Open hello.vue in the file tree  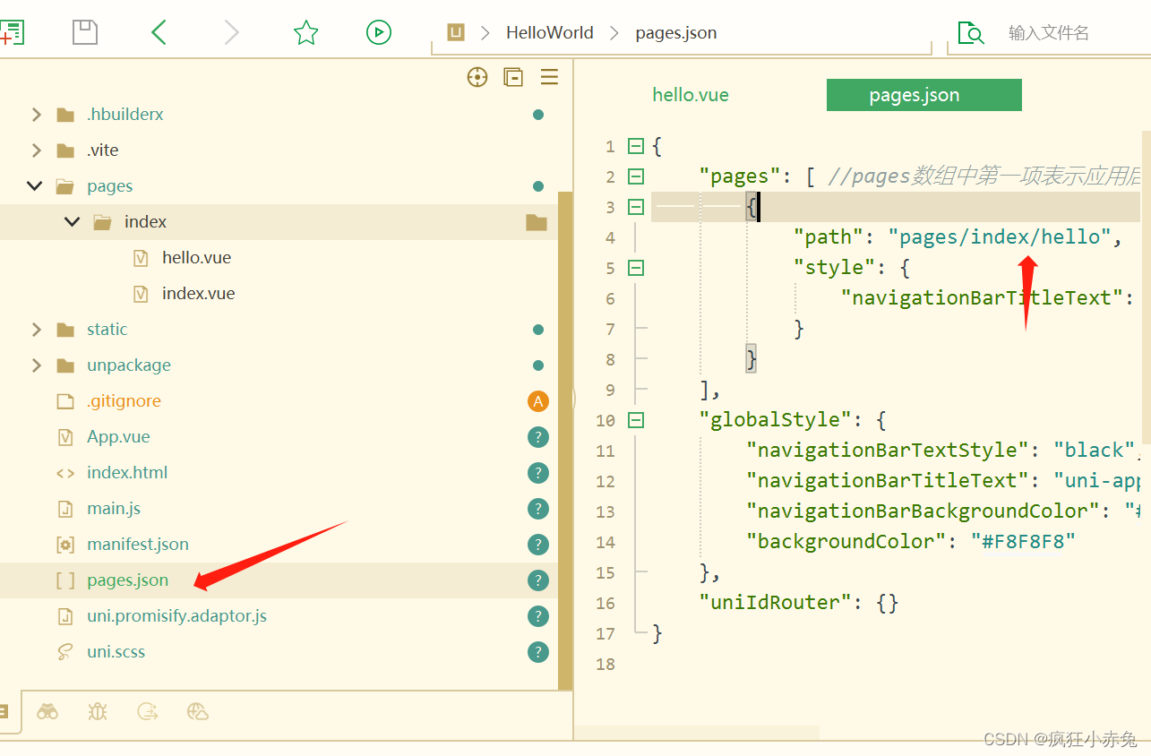[x=196, y=258]
